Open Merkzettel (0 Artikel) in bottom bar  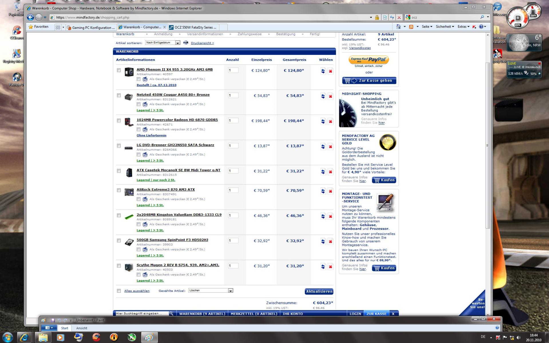(x=254, y=314)
